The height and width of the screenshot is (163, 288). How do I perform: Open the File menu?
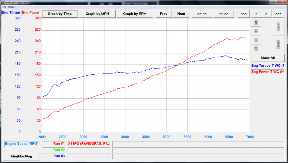point(4,7)
